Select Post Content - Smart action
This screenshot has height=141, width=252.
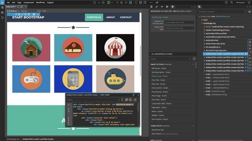pos(160,88)
